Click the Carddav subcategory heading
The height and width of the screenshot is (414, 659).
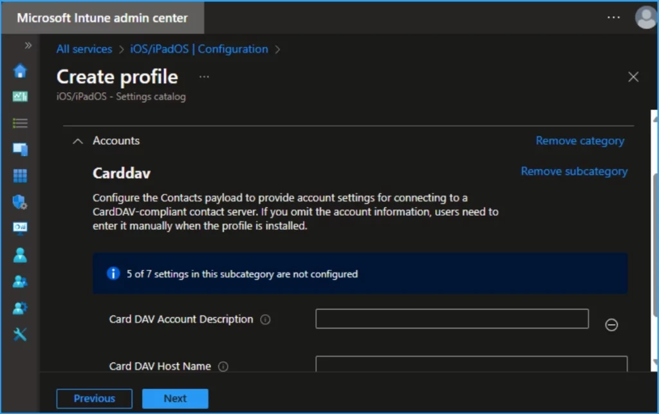(x=122, y=173)
